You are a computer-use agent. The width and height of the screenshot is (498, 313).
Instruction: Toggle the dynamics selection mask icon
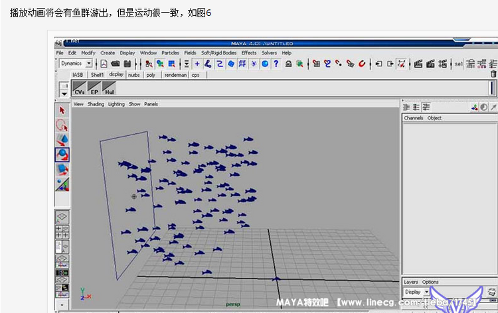pos(254,64)
